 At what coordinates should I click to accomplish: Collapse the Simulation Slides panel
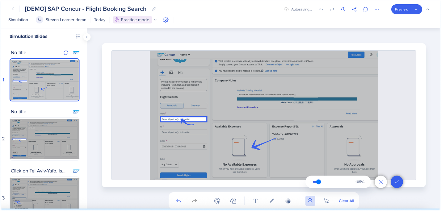pyautogui.click(x=87, y=37)
